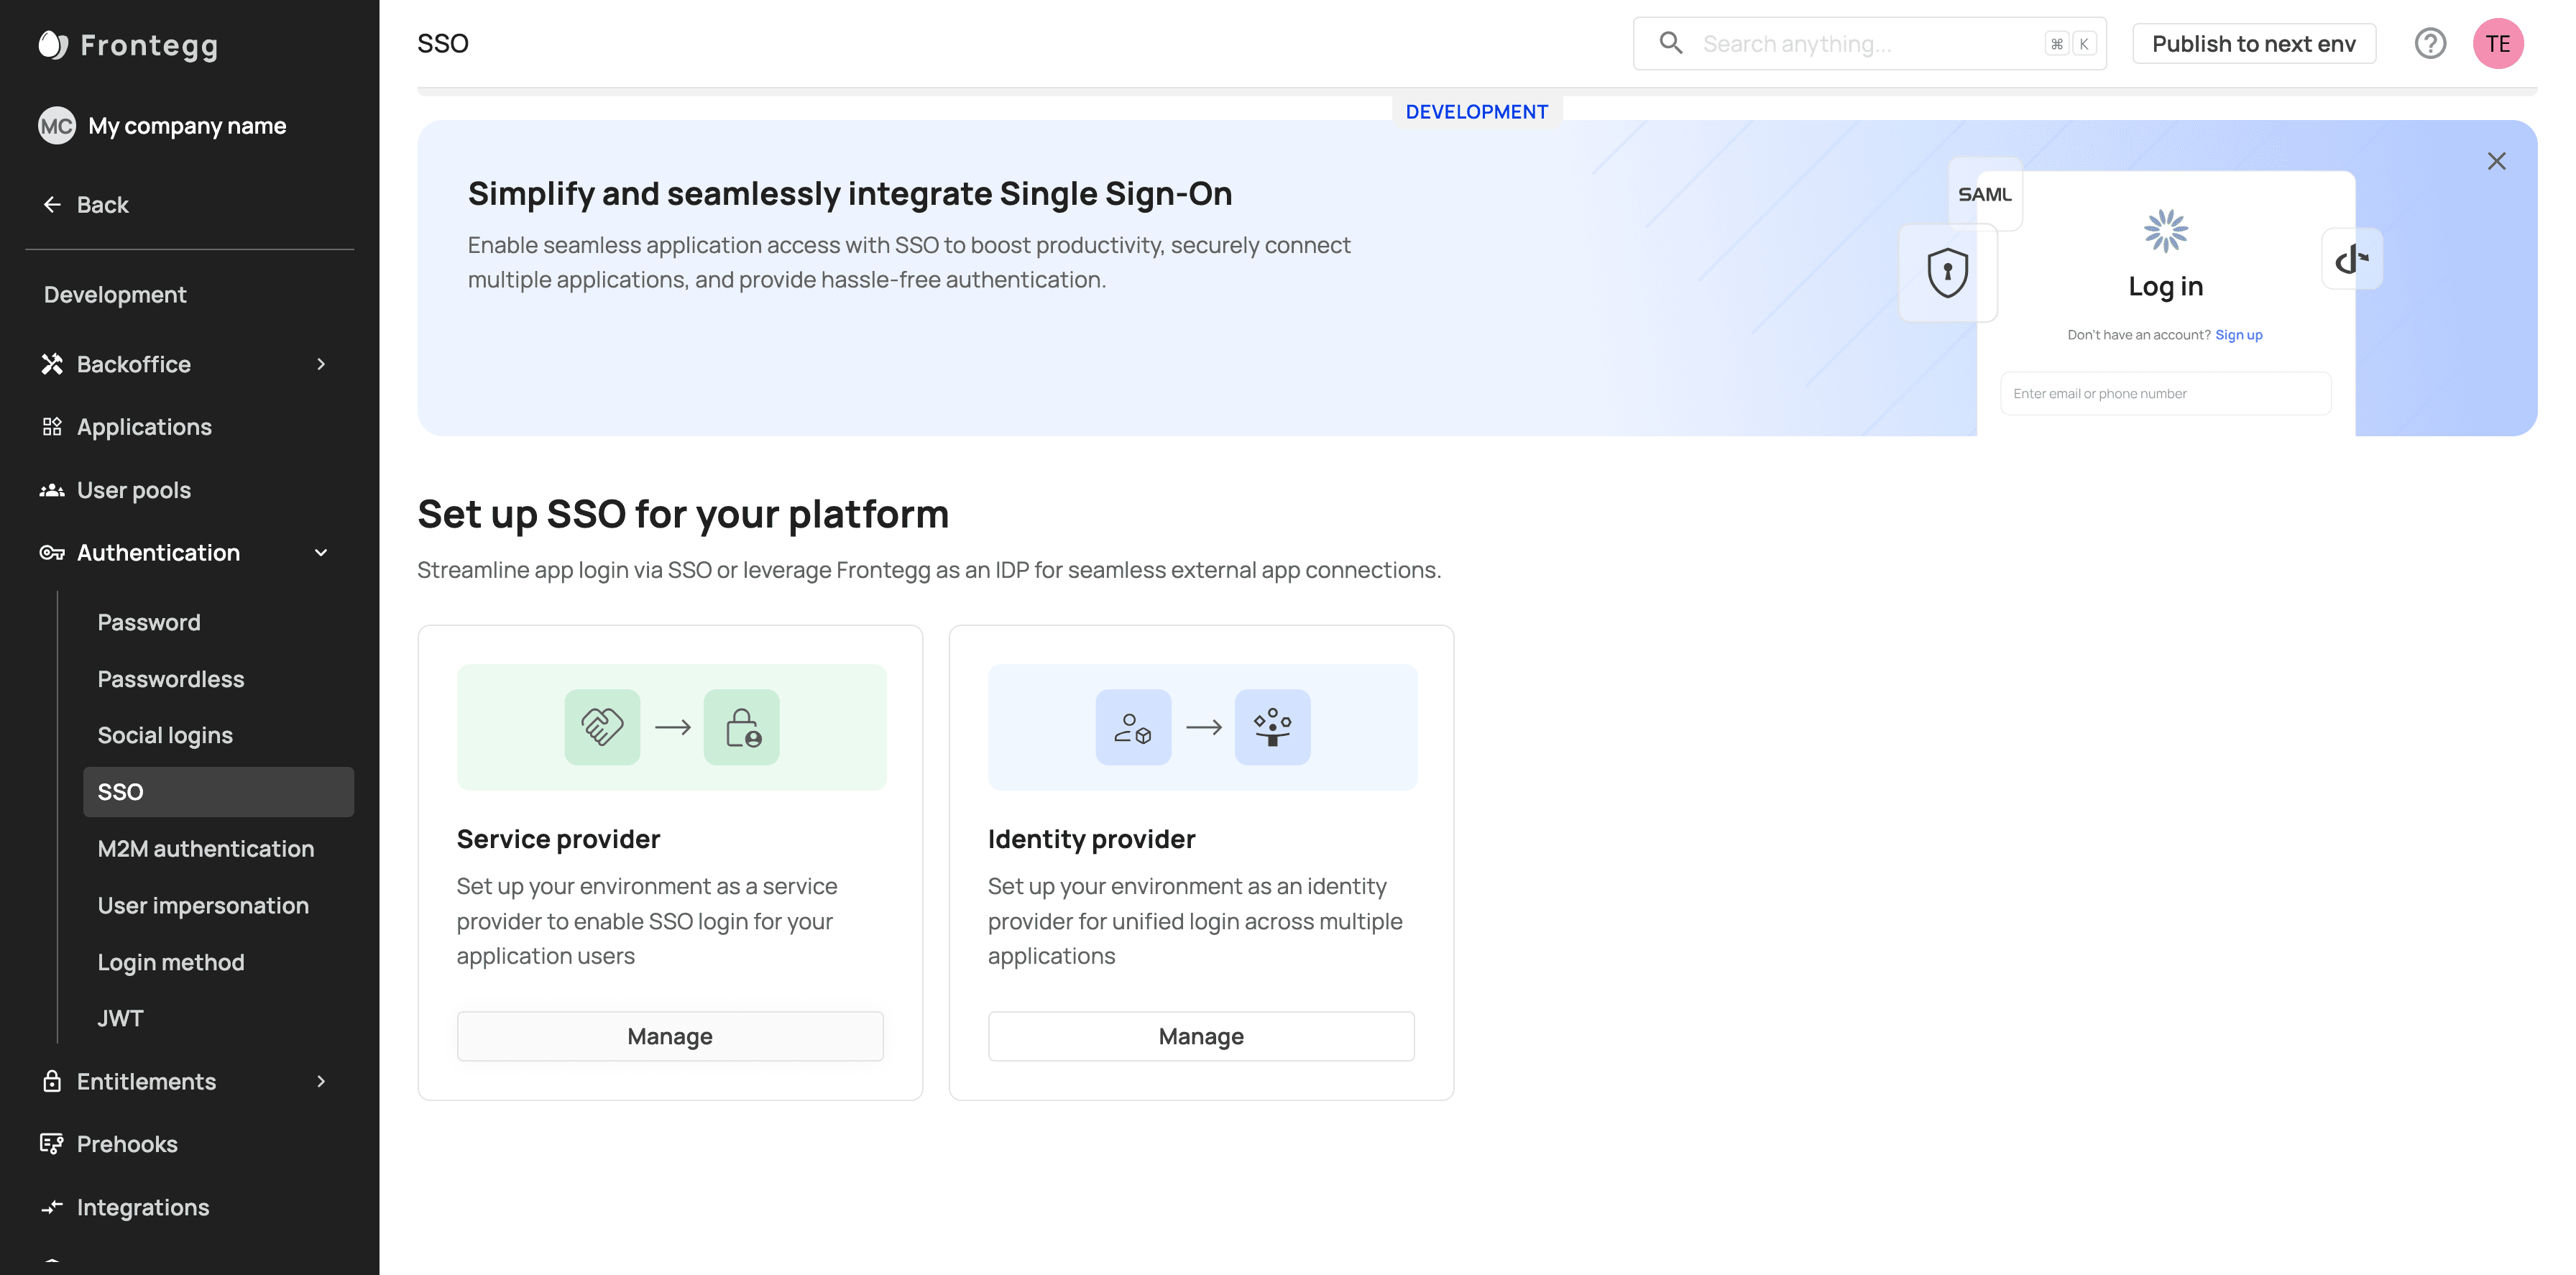2576x1275 pixels.
Task: Click the Development environment label
Action: tap(115, 295)
